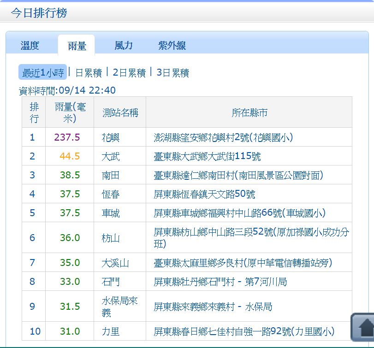Select the 雨量 (Rainfall) tab
374x348 pixels.
(76, 46)
